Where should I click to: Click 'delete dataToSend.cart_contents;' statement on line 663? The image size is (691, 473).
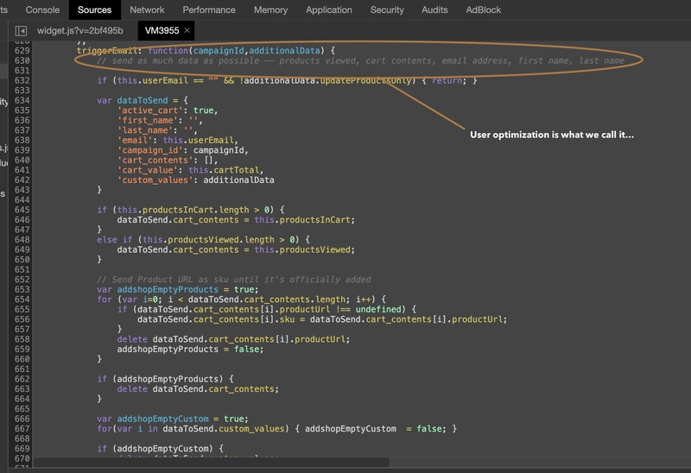coord(198,389)
